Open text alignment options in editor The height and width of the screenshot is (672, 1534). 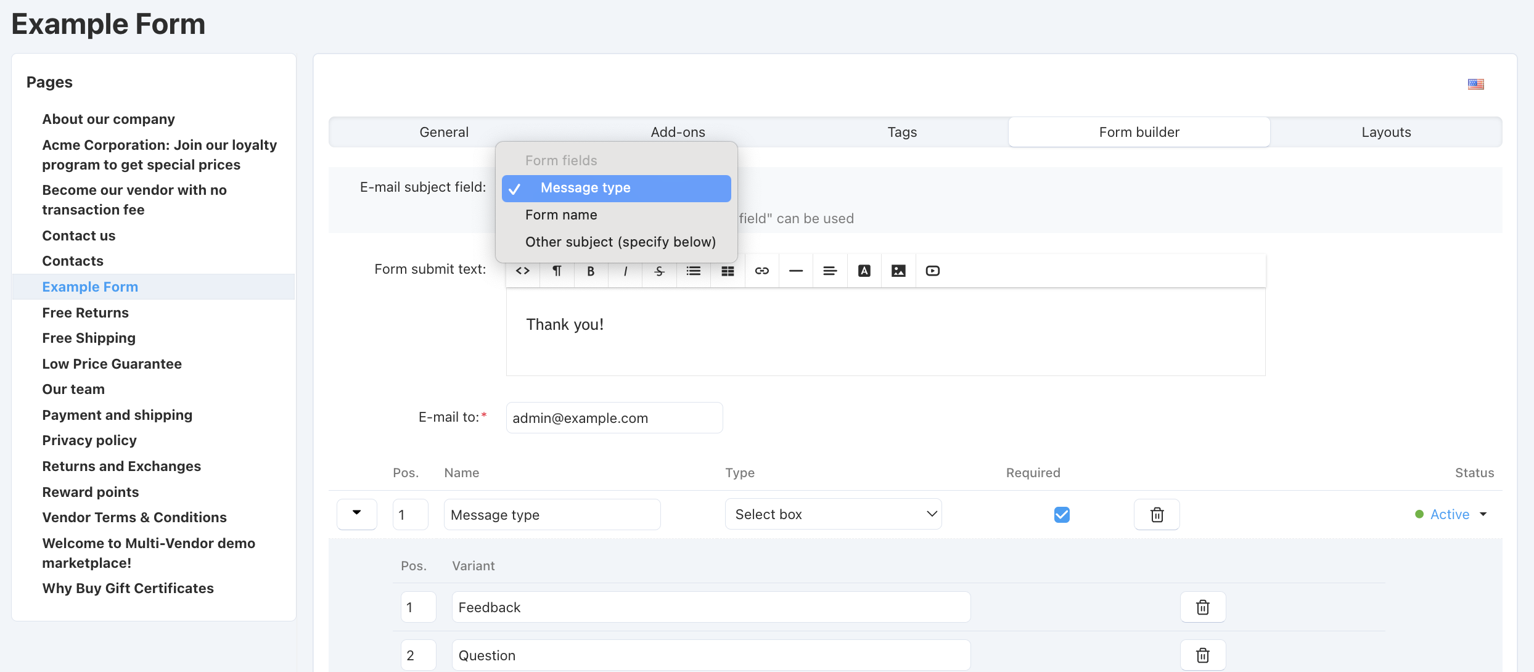[x=830, y=271]
